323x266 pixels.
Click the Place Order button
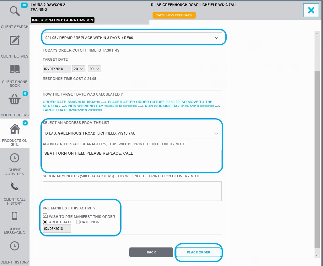199,252
